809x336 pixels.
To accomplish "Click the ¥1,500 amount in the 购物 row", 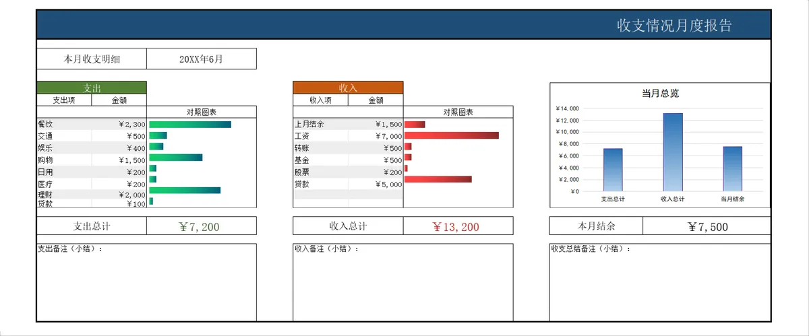I will (131, 160).
